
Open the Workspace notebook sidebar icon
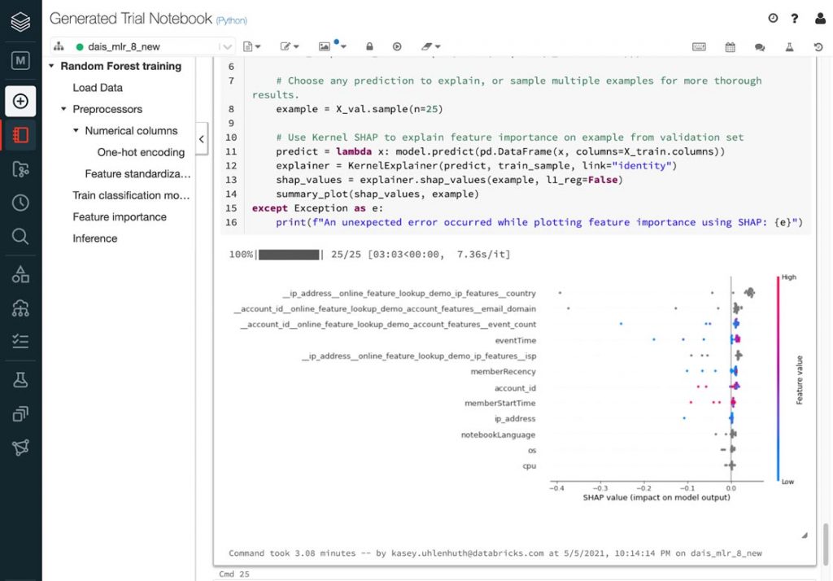pos(20,135)
